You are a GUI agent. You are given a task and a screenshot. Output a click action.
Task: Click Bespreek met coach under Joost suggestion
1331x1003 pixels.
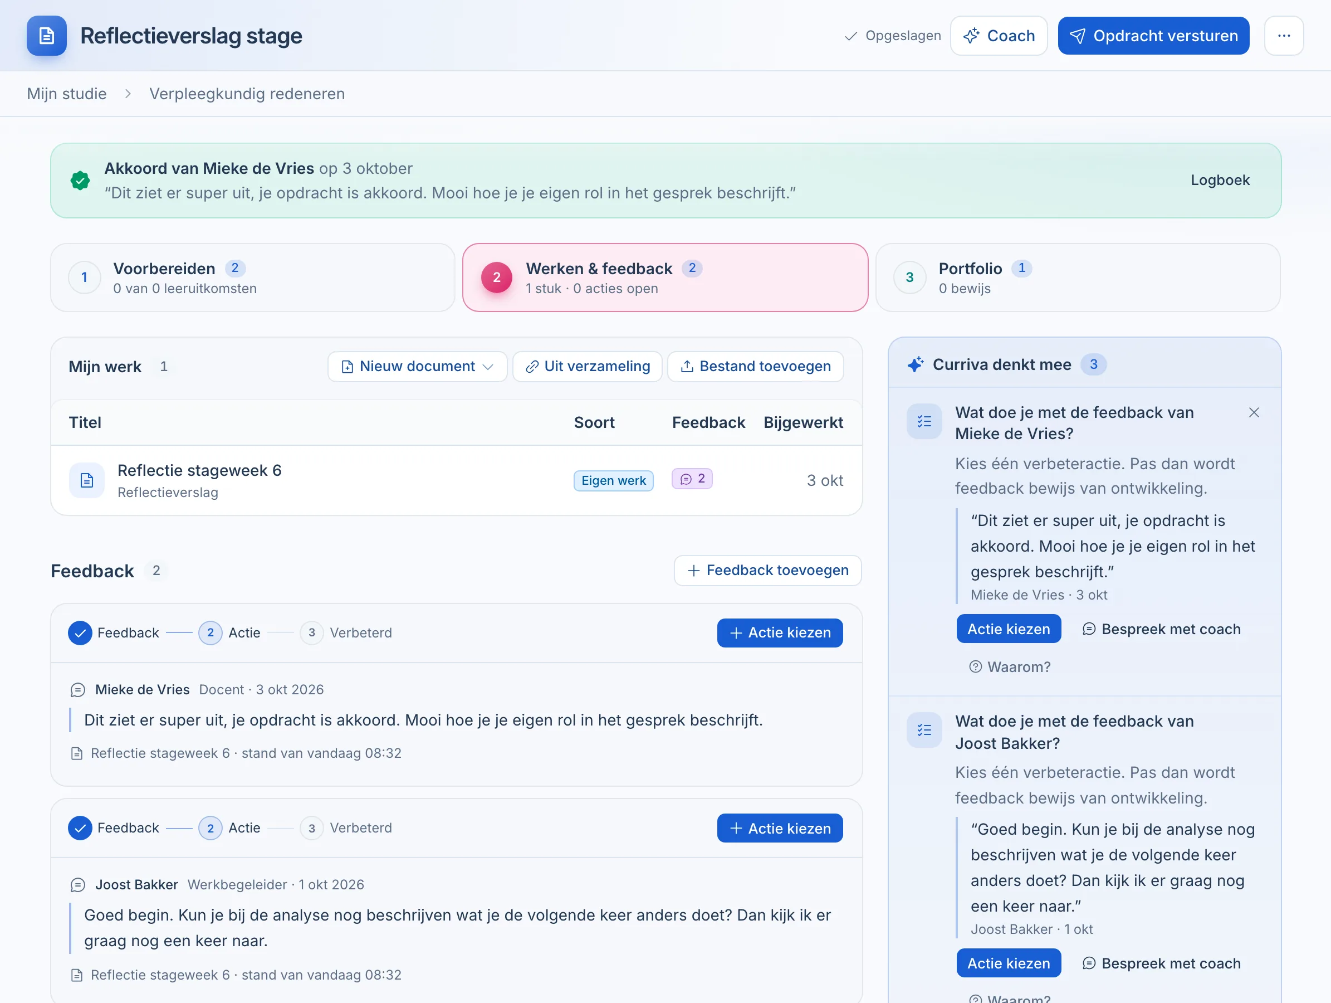tap(1161, 963)
